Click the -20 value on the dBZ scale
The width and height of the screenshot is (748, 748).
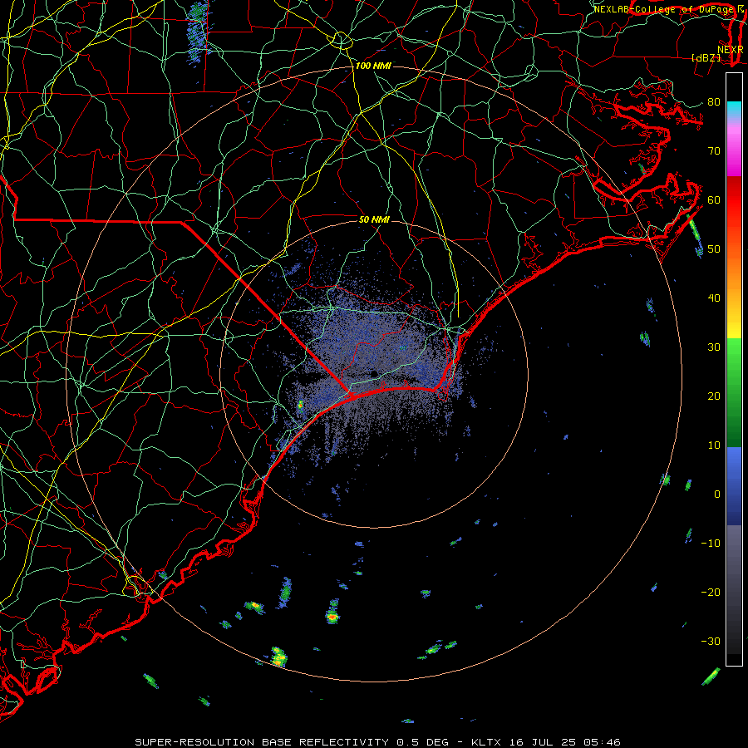coord(711,592)
